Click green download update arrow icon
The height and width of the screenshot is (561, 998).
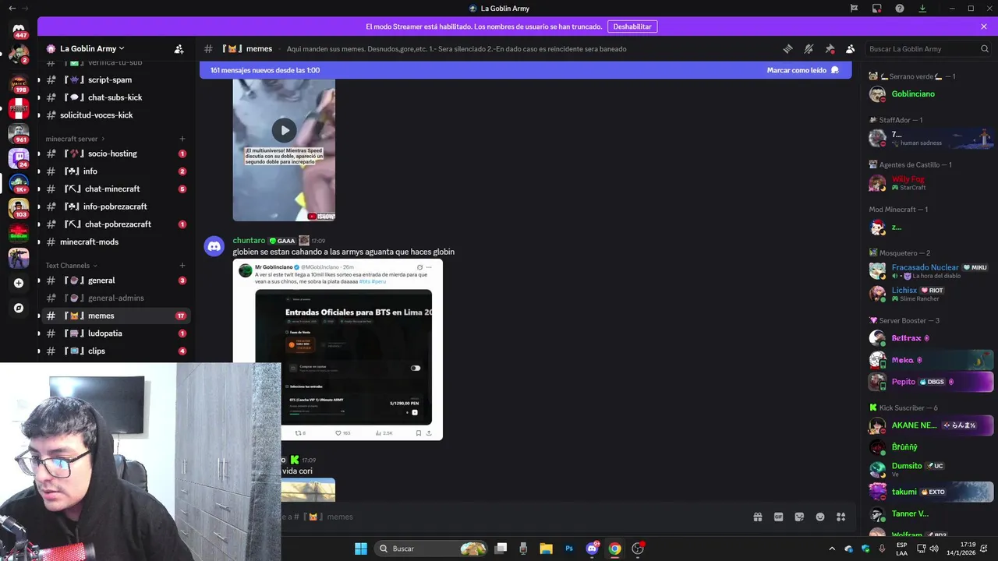point(922,8)
